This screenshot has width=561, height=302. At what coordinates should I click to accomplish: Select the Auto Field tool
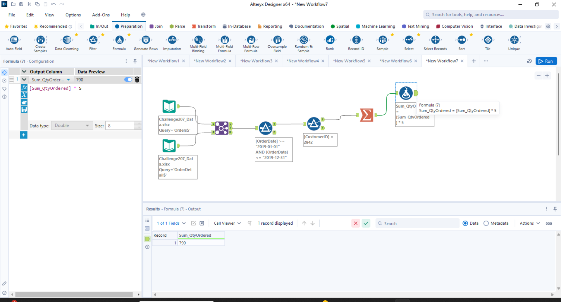tap(14, 43)
